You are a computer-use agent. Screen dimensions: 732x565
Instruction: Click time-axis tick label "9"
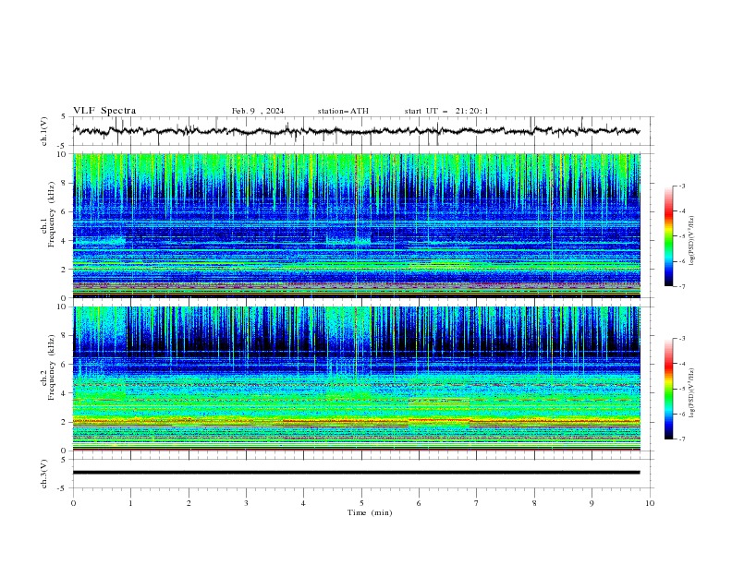592,503
